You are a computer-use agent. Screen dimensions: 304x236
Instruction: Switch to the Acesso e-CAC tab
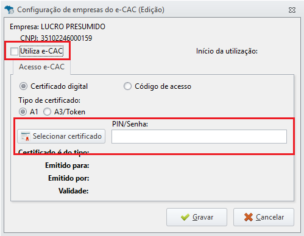point(41,67)
